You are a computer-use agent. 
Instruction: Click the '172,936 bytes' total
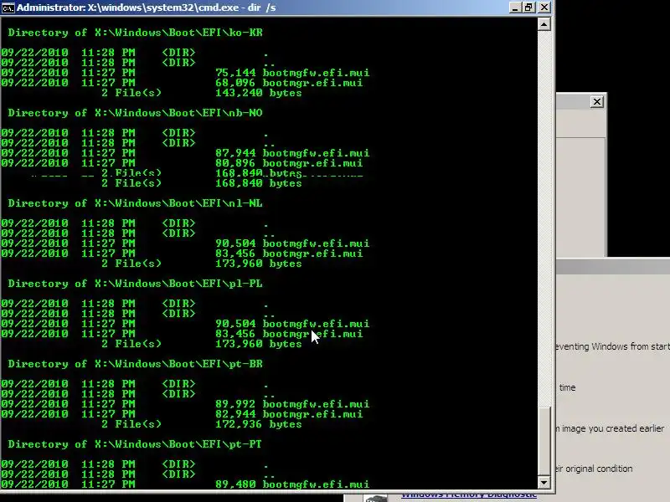tap(259, 424)
